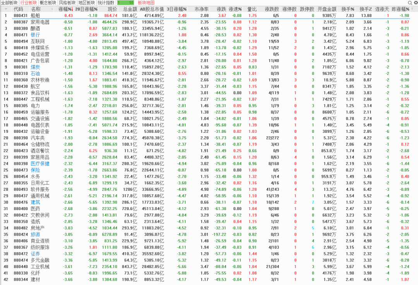The image size is (418, 285).
Task: Sort by the 换手Z column header
Action: (x=365, y=9)
